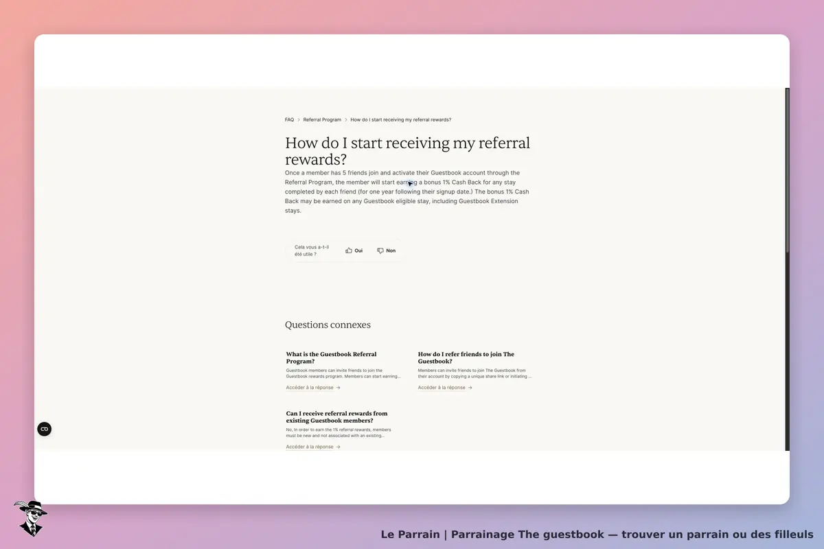The height and width of the screenshot is (549, 824).
Task: Open the round black accessibility widget button
Action: 44,429
